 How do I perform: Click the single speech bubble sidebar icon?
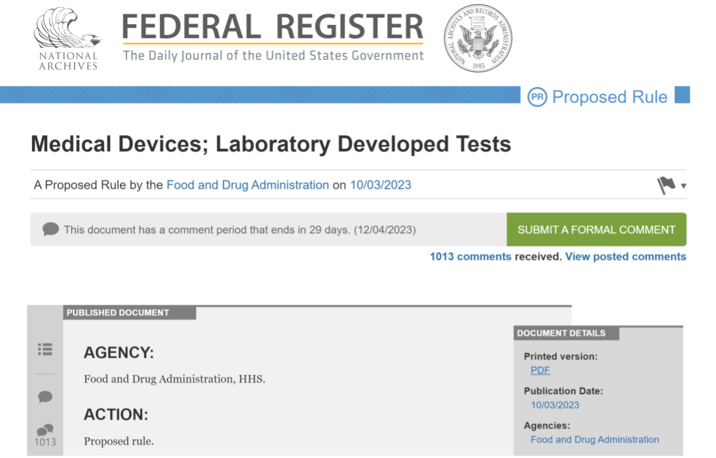(45, 396)
